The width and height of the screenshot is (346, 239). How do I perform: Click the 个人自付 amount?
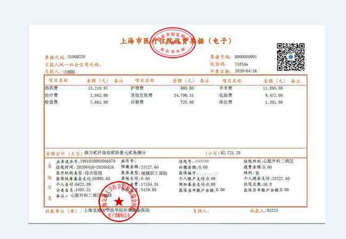(83, 184)
